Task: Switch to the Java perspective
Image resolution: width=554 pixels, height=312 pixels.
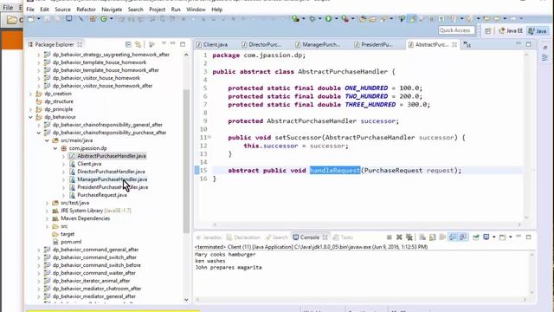Action: (x=538, y=31)
